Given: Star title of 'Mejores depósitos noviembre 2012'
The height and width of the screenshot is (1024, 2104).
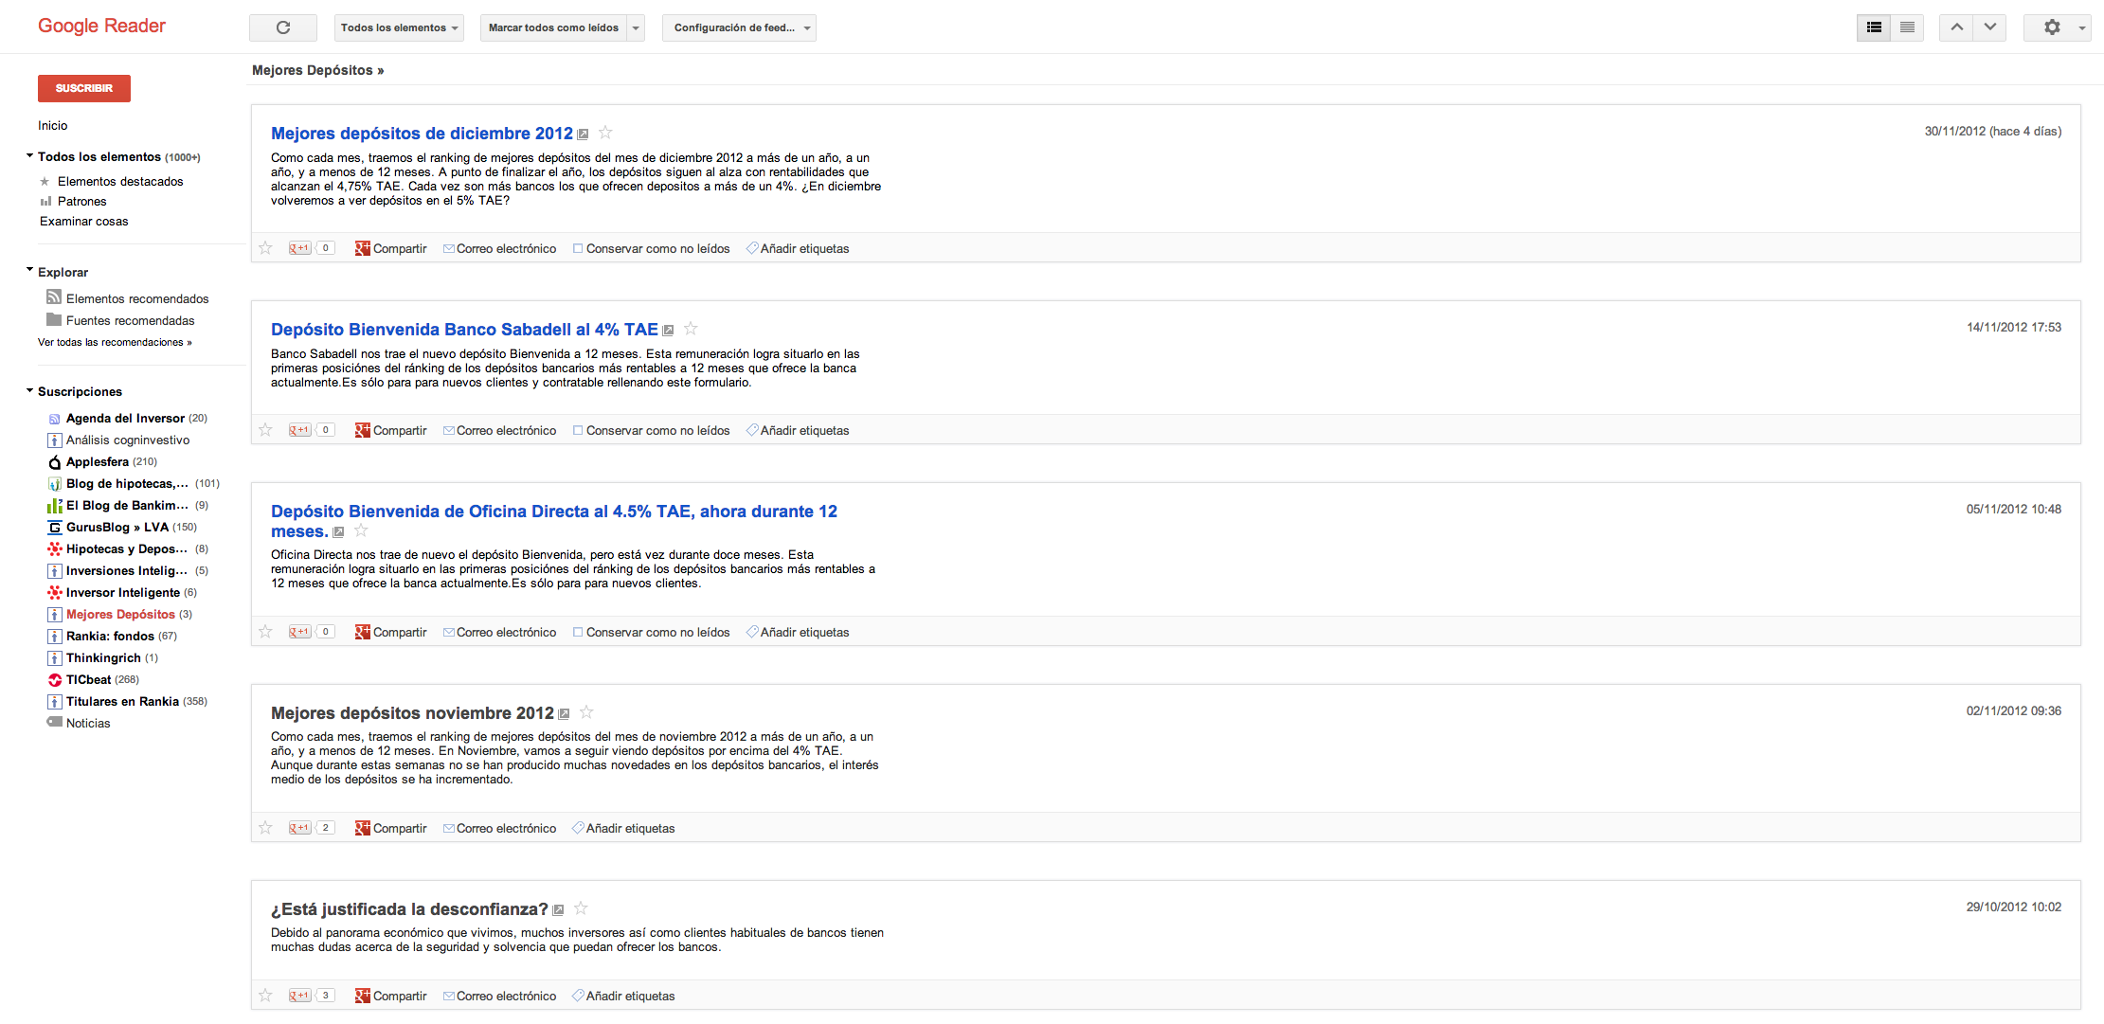Looking at the screenshot, I should click(586, 712).
